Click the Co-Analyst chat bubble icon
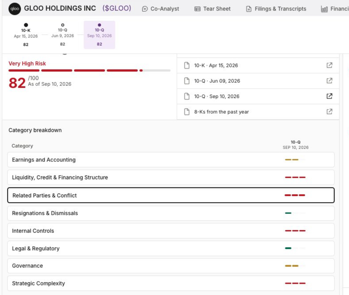 [145, 9]
